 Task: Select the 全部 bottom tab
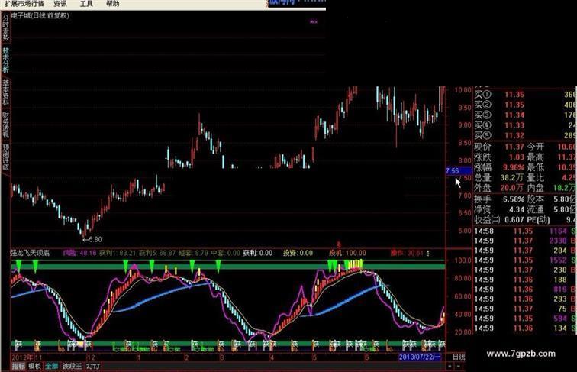pyautogui.click(x=52, y=366)
